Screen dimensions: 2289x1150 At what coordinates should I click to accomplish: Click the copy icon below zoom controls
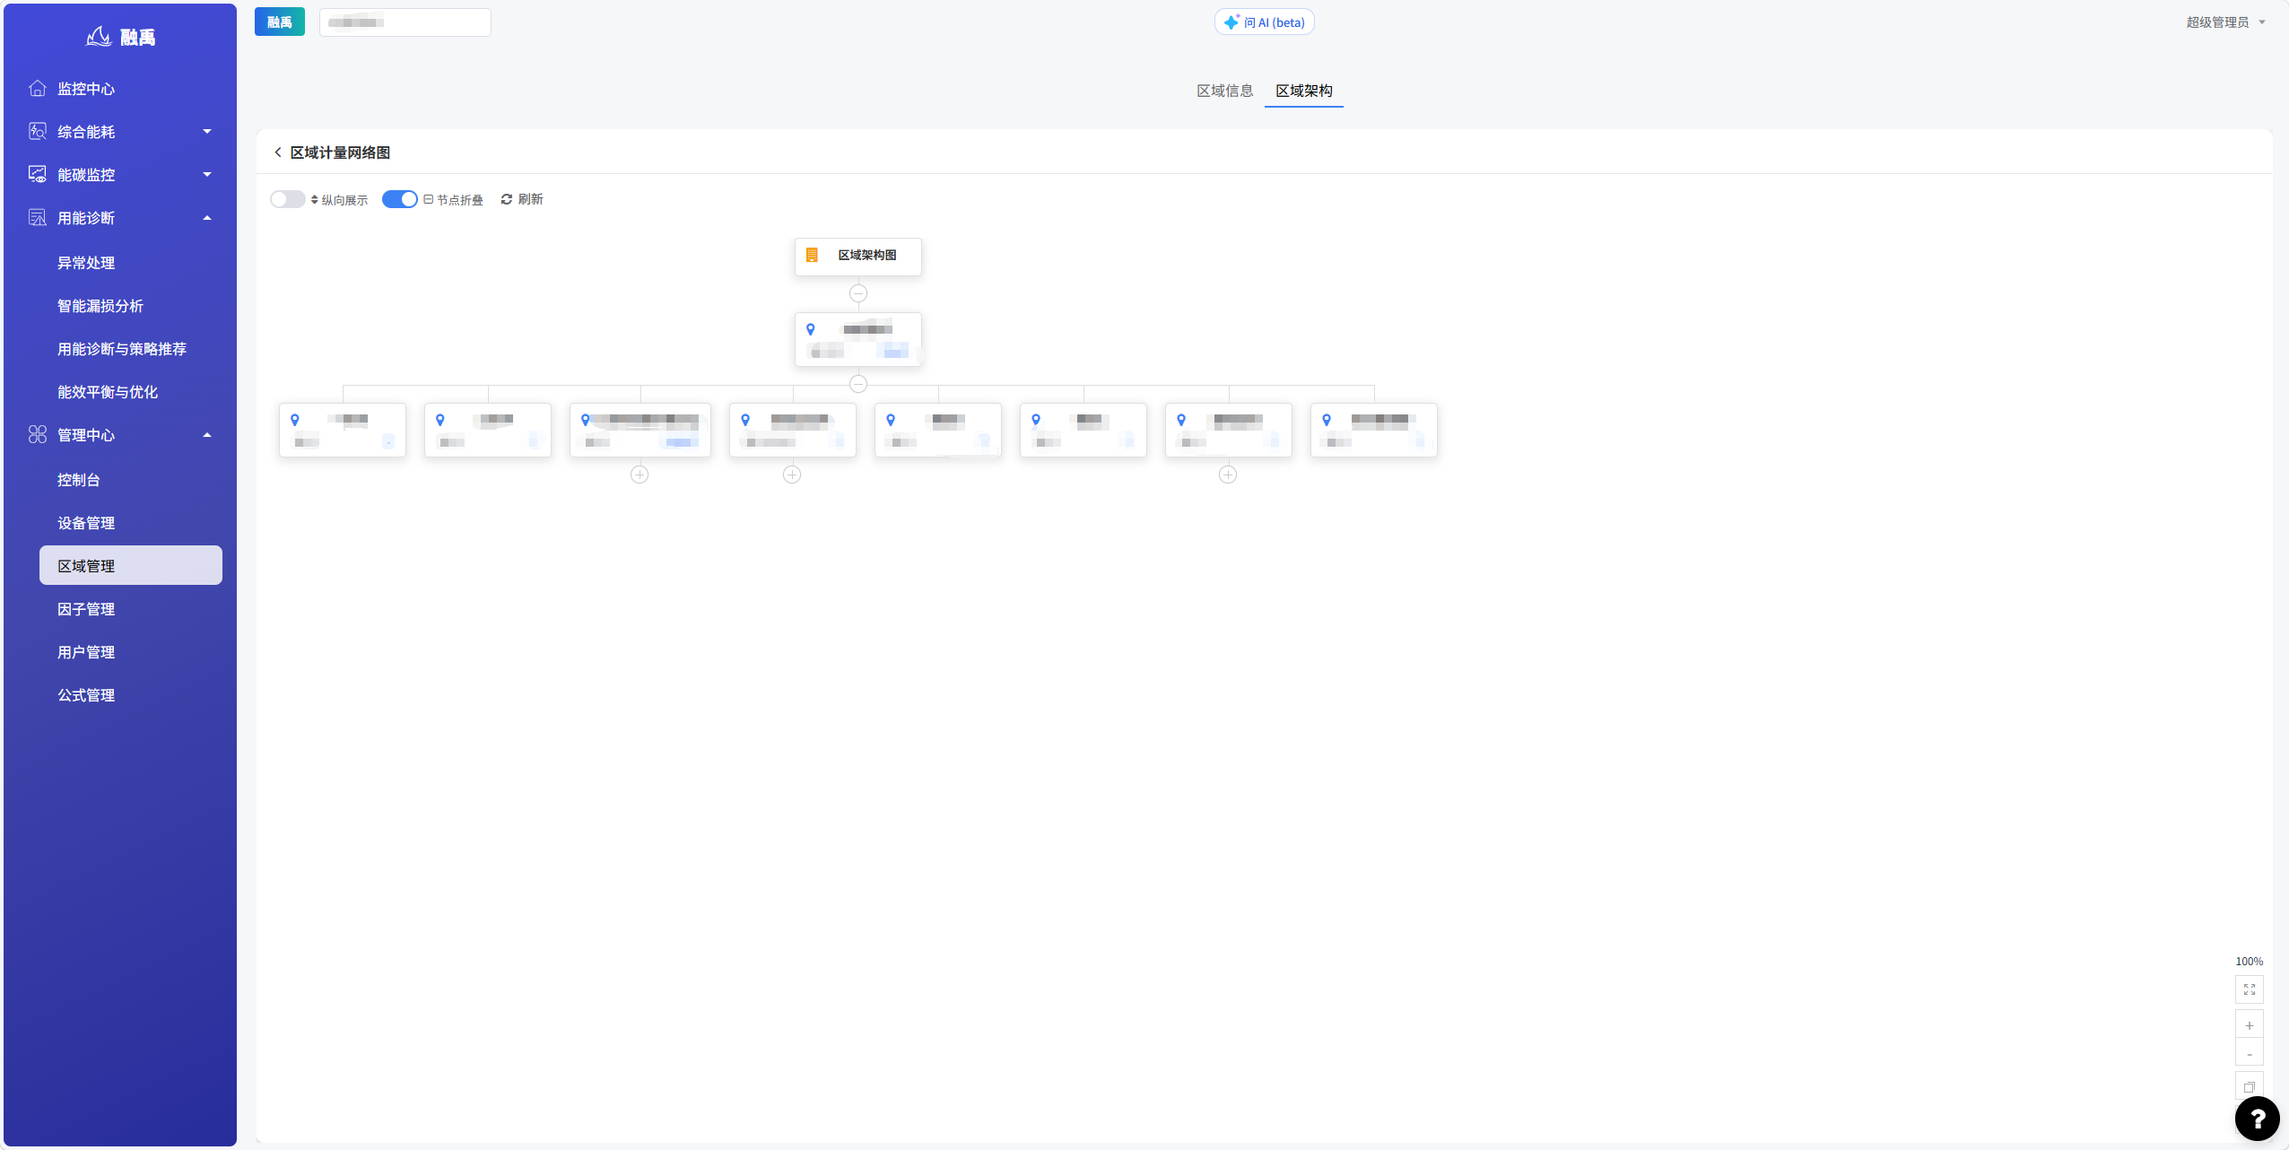pos(2249,1086)
